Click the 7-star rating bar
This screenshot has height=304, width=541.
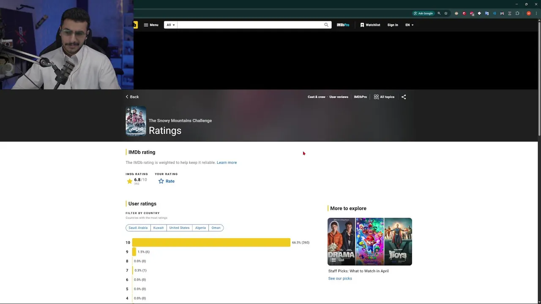(133, 270)
